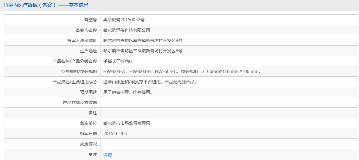The width and height of the screenshot is (359, 160).
Task: Click the 备注 label
Action: coord(93,113)
